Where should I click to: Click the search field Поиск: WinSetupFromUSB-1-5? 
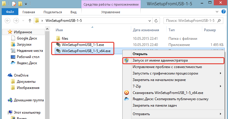(190, 21)
